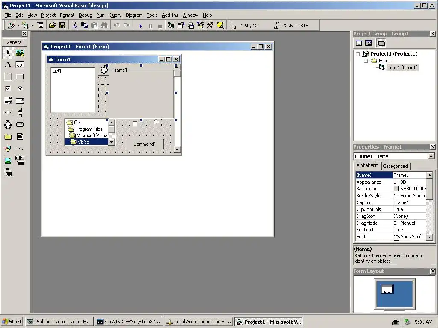This screenshot has width=438, height=328.
Task: Toggle Folders icon in Project panel
Action: pyautogui.click(x=381, y=43)
